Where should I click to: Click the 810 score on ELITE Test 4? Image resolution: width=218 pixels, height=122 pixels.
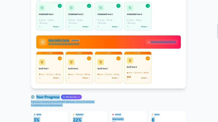coord(129,77)
